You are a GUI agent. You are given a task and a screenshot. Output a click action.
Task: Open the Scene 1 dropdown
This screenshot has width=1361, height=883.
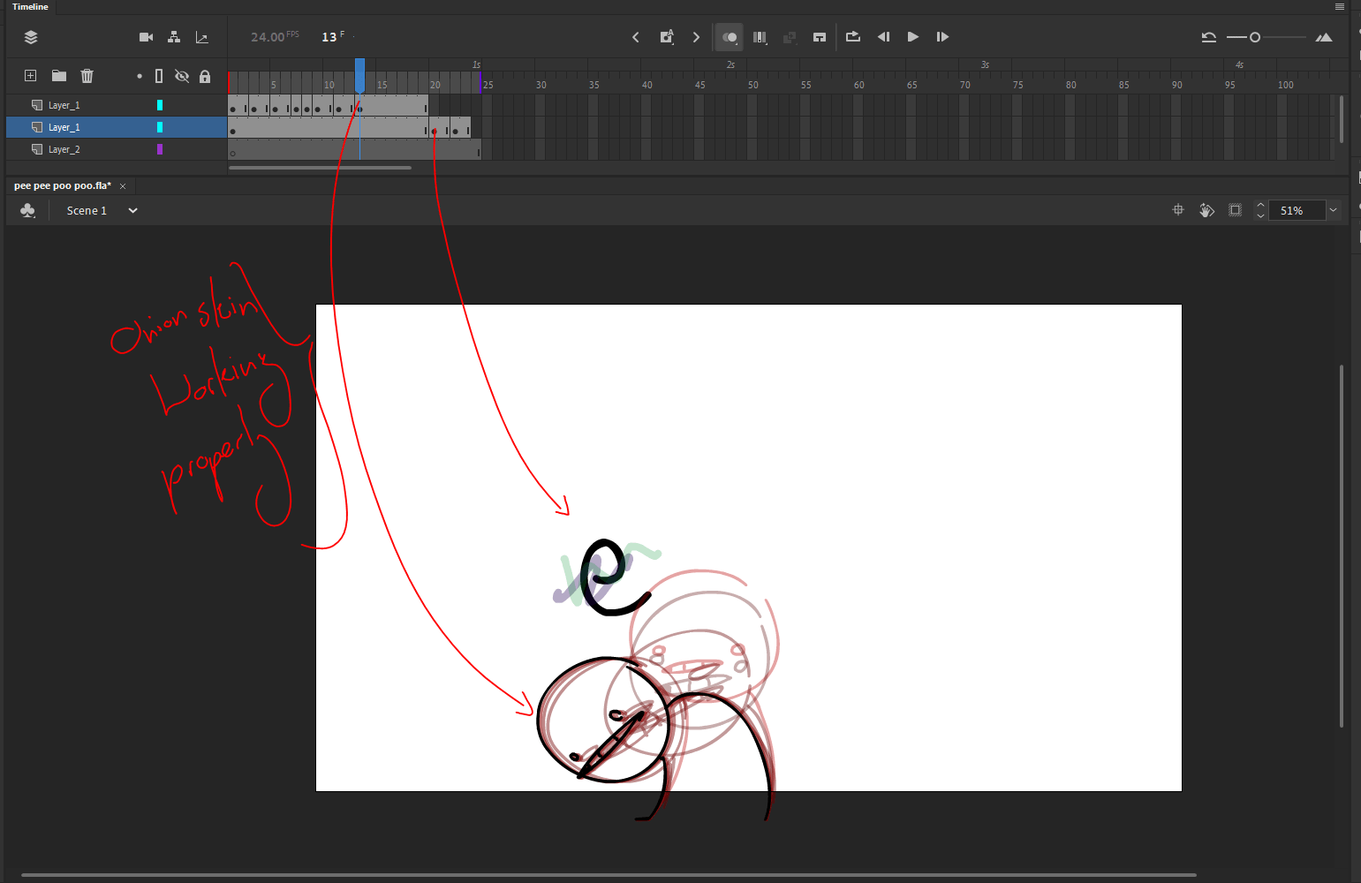tap(132, 210)
